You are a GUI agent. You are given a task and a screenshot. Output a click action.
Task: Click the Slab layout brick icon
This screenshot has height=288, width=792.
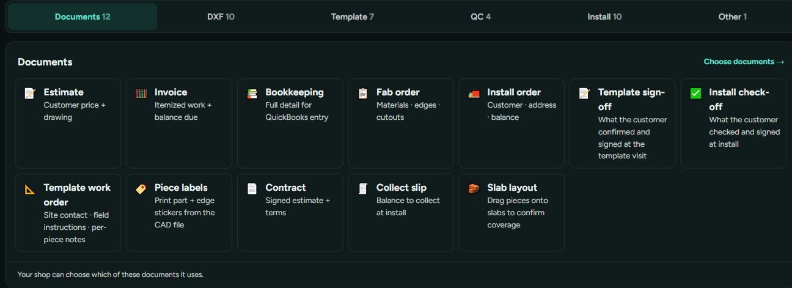[474, 189]
